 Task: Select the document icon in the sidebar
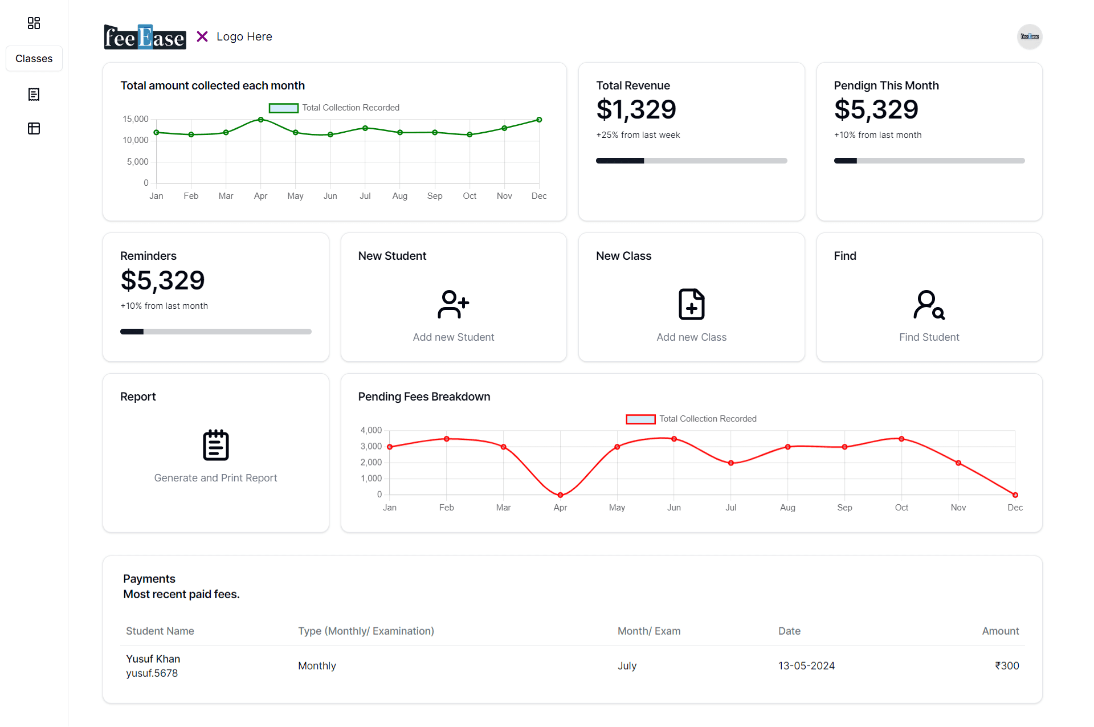tap(34, 94)
